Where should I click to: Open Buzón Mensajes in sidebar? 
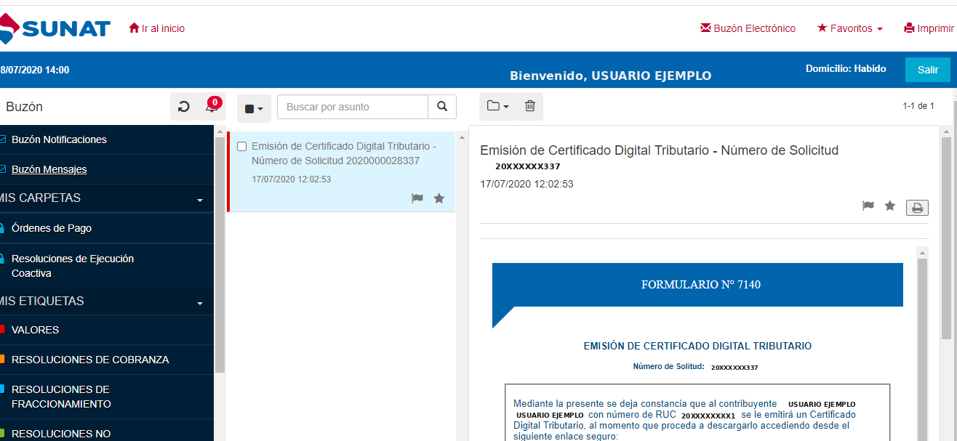(x=49, y=169)
